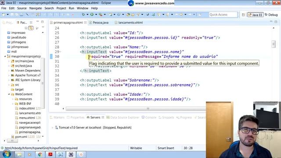The height and width of the screenshot is (158, 281).
Task: Select the Package Explorer tab
Action: [x=22, y=22]
